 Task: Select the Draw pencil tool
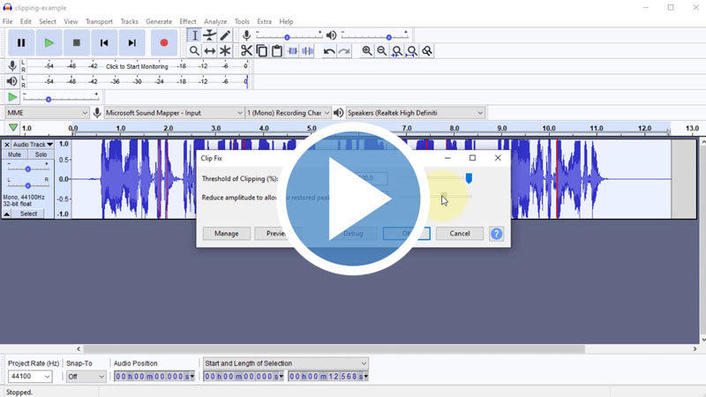[225, 36]
